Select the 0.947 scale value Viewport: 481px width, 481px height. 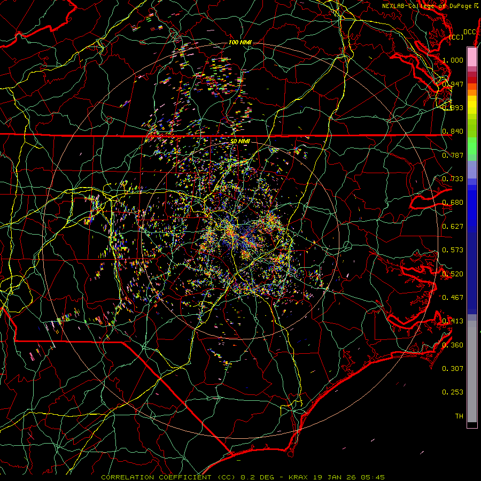pos(453,84)
